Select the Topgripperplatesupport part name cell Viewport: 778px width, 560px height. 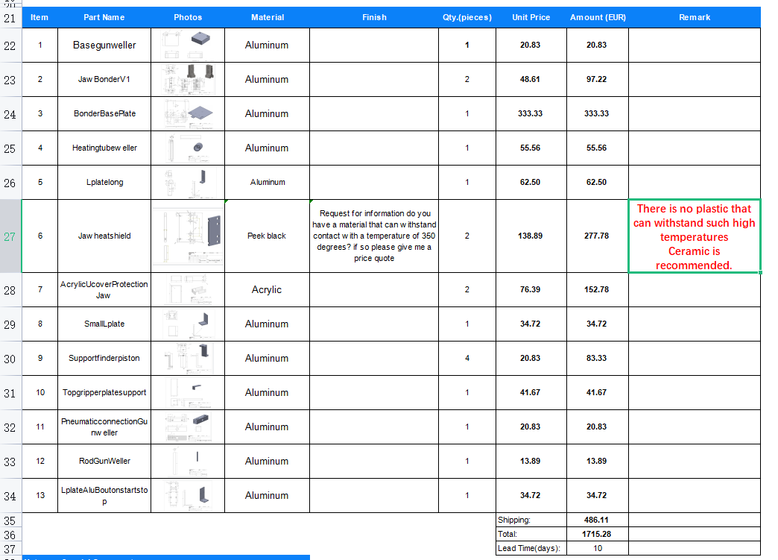[x=104, y=393]
